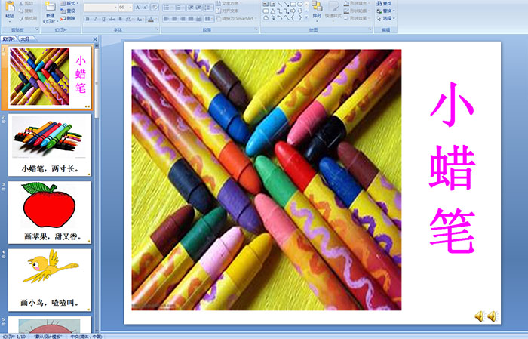Open Align Text (对齐文本) option
528x339 pixels.
point(227,11)
